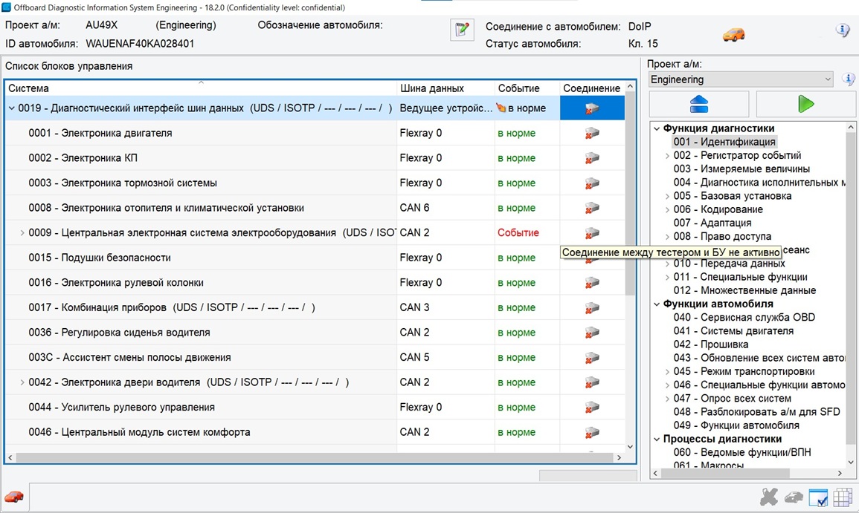Collapse the Функции автомобиля tree section
Viewport: 859px width, 513px height.
pyautogui.click(x=657, y=304)
